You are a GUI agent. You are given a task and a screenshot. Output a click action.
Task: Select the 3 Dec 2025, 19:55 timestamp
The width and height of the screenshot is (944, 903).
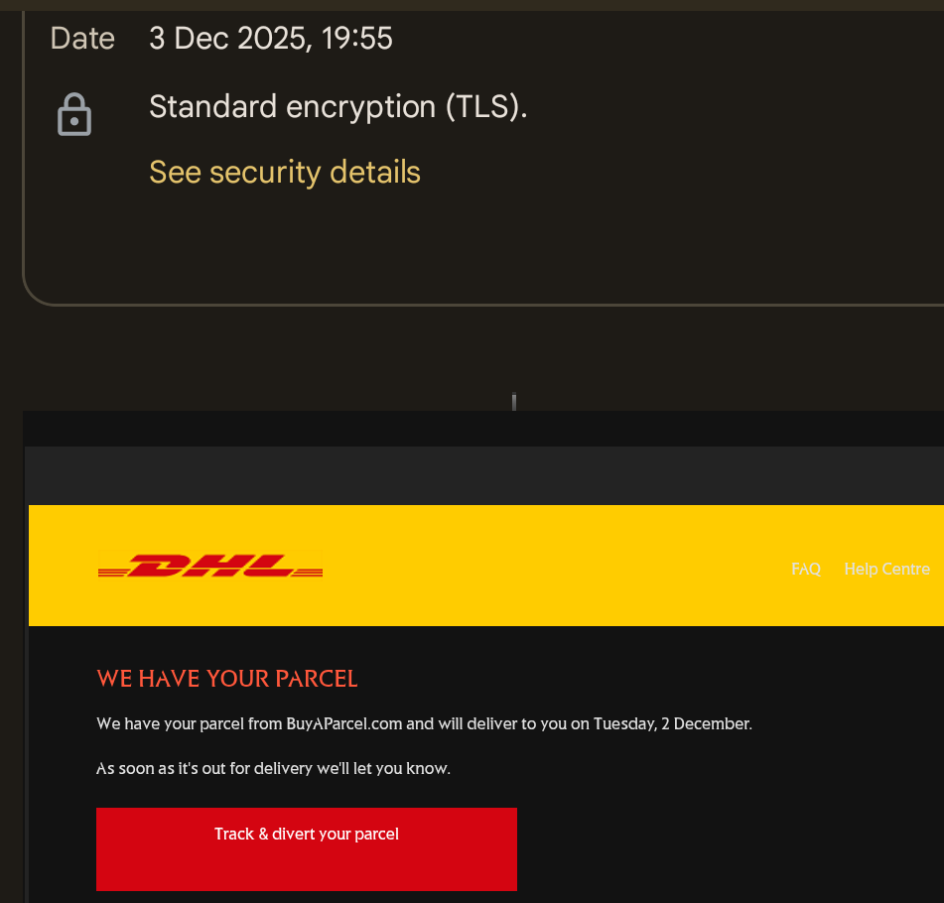pyautogui.click(x=271, y=39)
